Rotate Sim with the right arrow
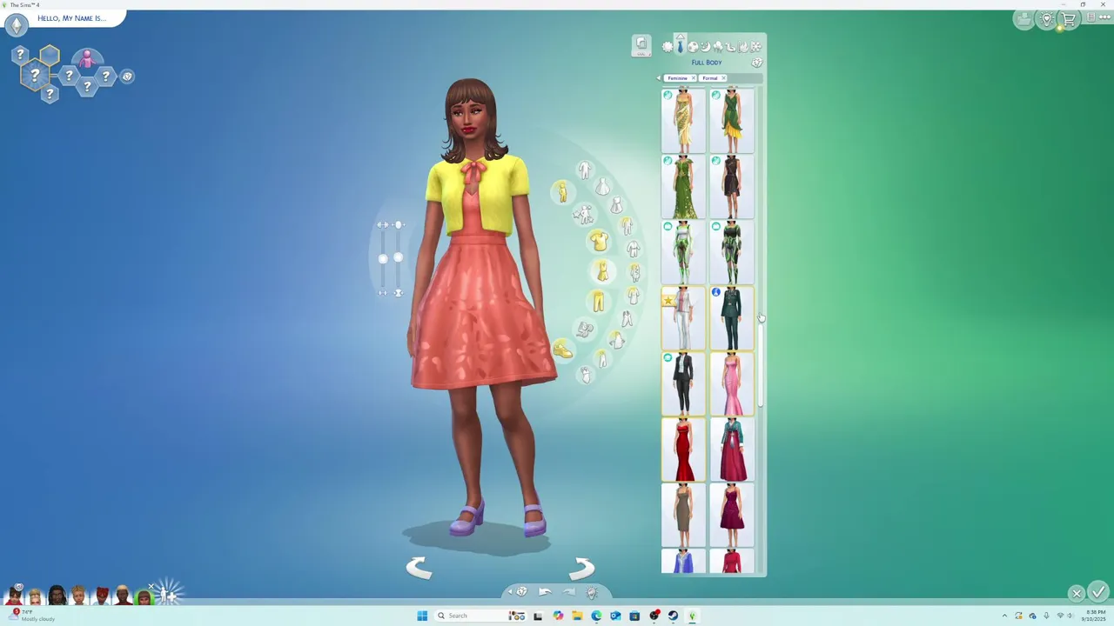The height and width of the screenshot is (626, 1114). click(x=581, y=568)
